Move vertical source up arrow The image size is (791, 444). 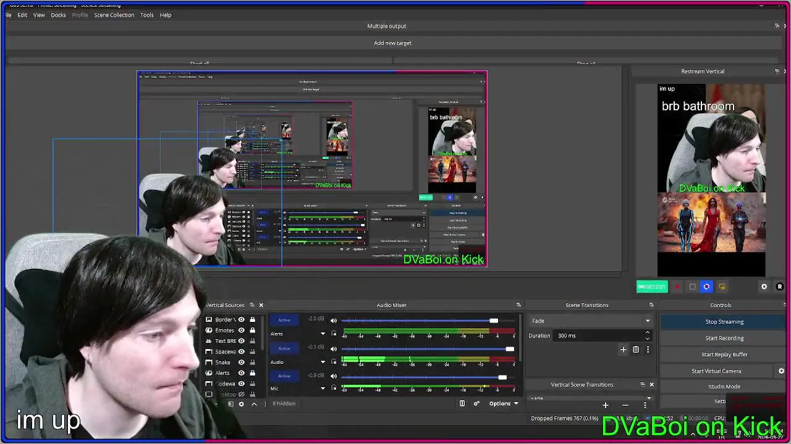[254, 404]
